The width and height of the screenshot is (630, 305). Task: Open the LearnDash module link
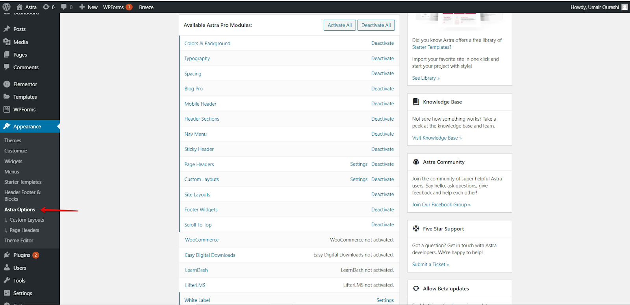coord(196,270)
